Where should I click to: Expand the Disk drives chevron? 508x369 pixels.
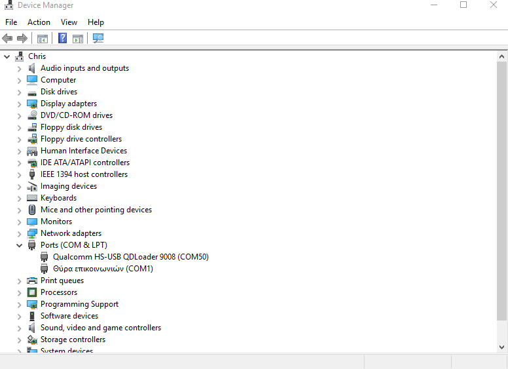[19, 92]
